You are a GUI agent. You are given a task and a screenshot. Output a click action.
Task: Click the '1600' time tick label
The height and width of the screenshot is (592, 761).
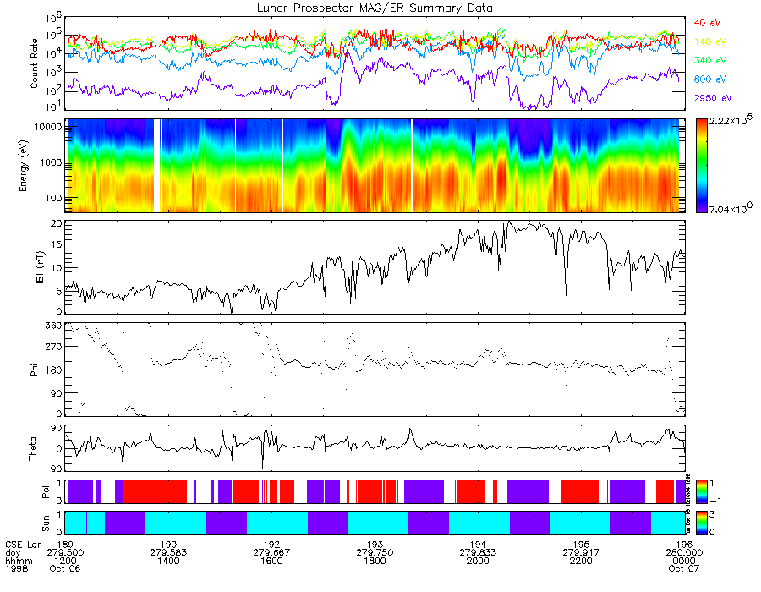[271, 561]
